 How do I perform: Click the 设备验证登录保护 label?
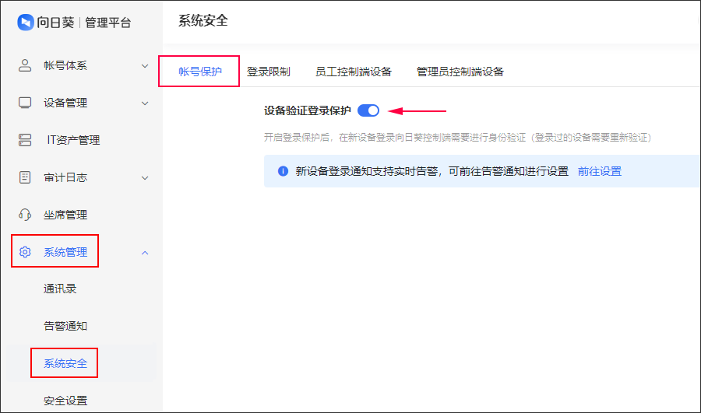click(307, 110)
